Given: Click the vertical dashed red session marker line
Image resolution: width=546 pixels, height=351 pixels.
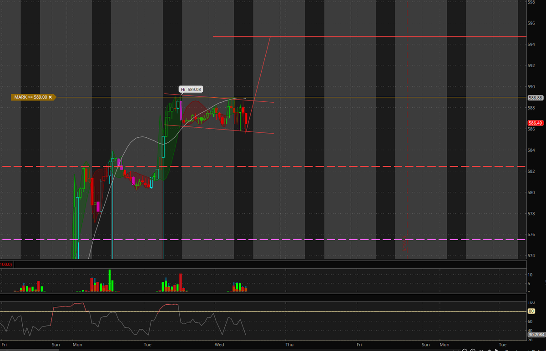Looking at the screenshot, I should click(x=406, y=136).
